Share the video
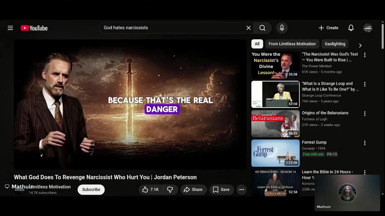This screenshot has height=216, width=385. pyautogui.click(x=193, y=190)
